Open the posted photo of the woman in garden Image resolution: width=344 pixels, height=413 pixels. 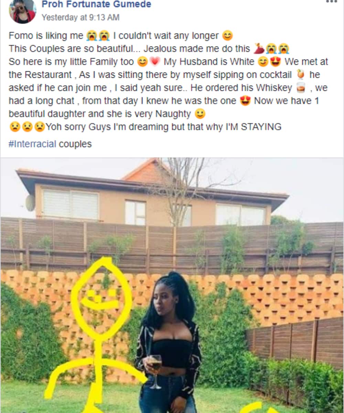[172, 286]
